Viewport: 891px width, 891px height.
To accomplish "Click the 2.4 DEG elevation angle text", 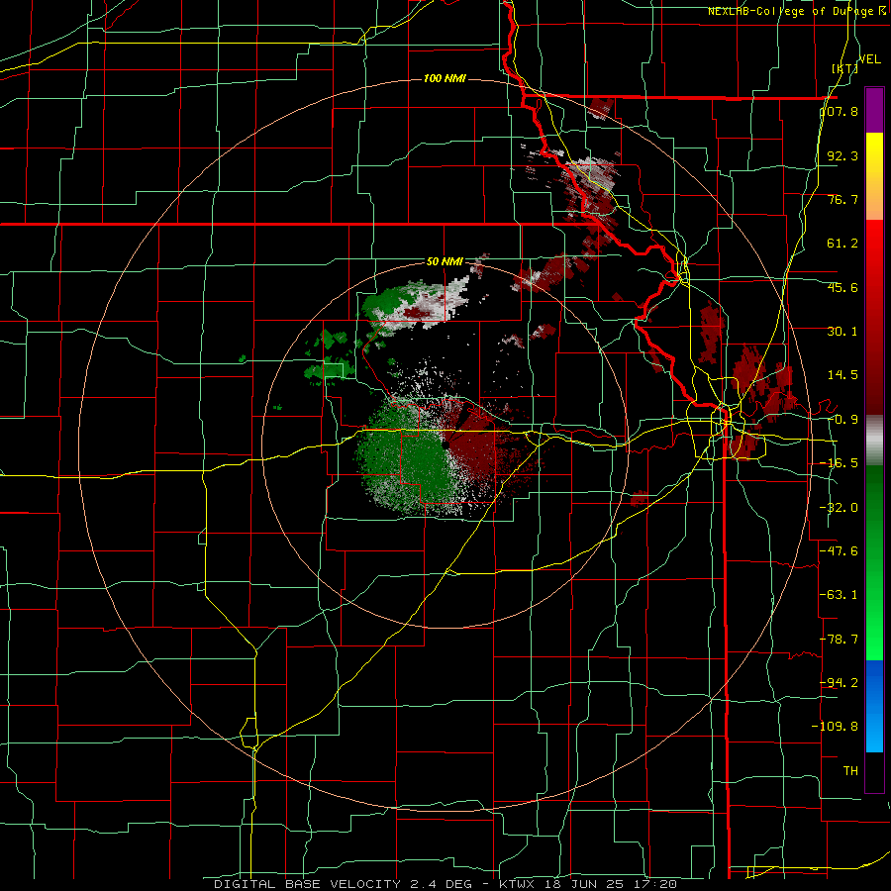I will pyautogui.click(x=443, y=884).
